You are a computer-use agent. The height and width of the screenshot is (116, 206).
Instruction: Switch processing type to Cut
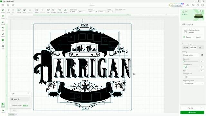point(200,47)
